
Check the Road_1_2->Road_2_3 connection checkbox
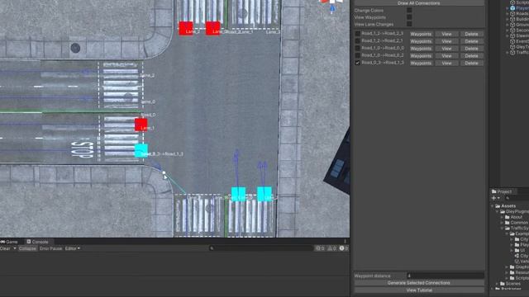click(x=357, y=34)
